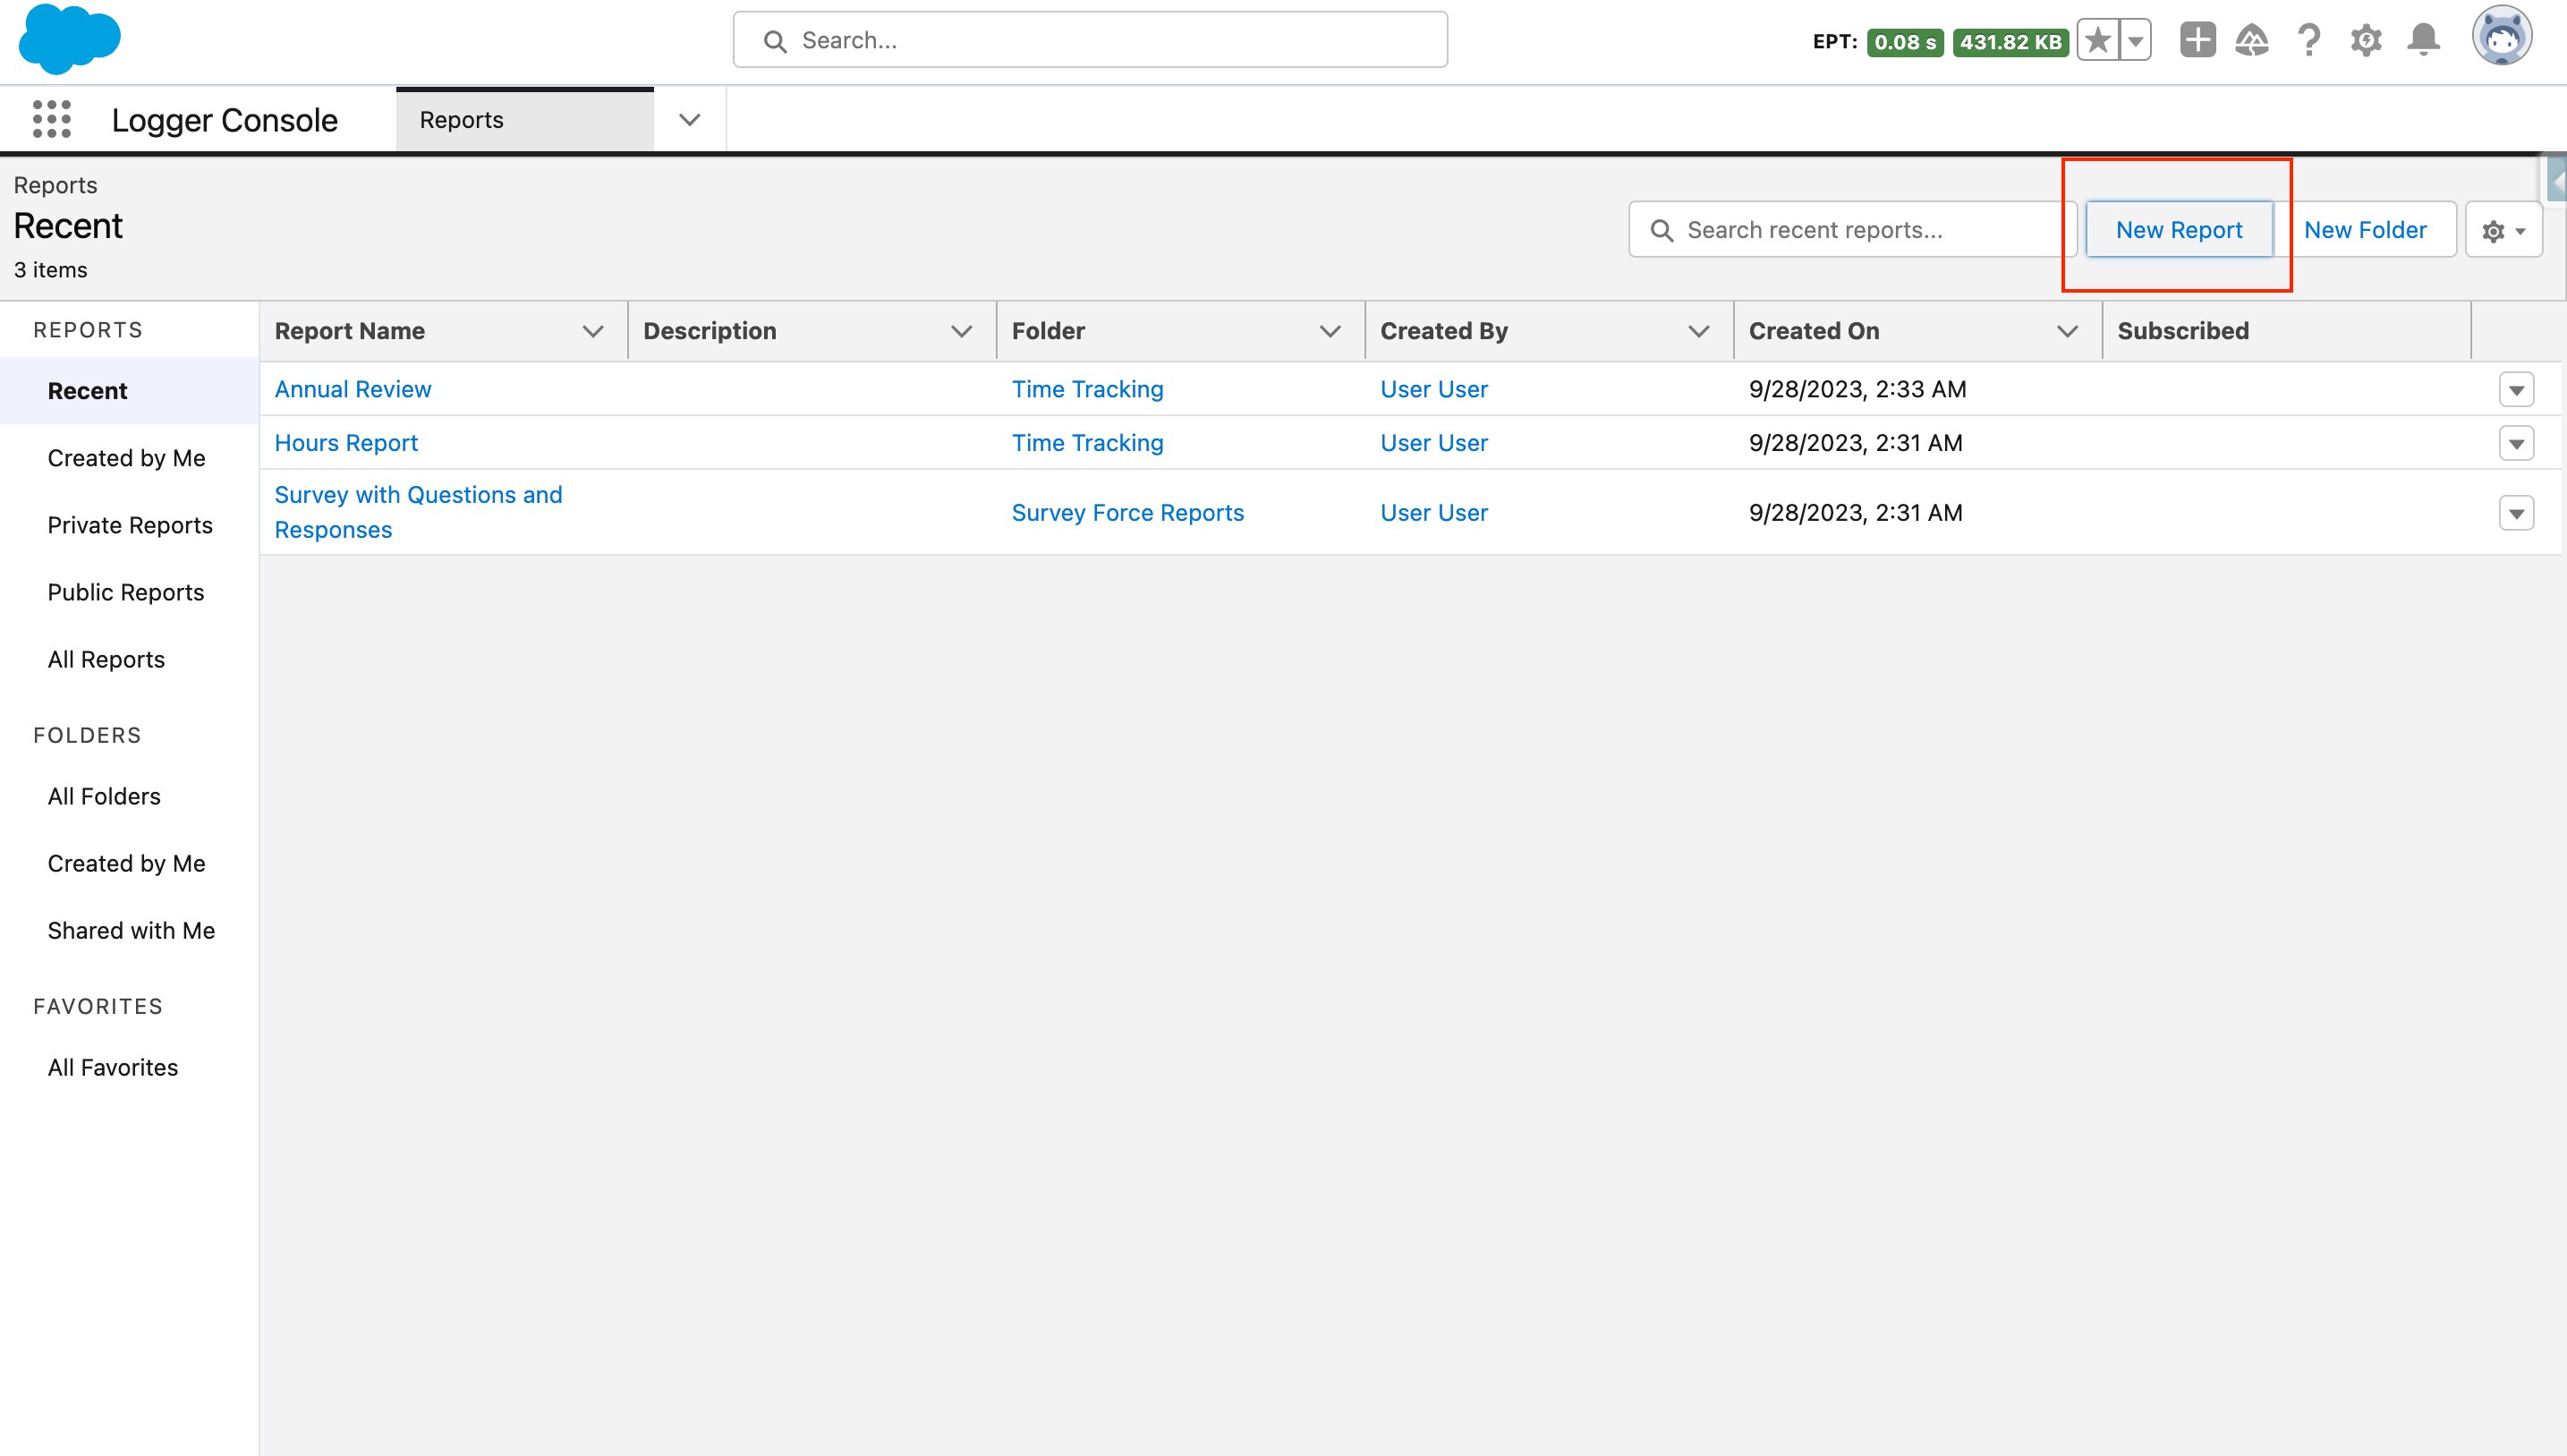Select Created by Me under Reports
The height and width of the screenshot is (1456, 2567).
126,458
